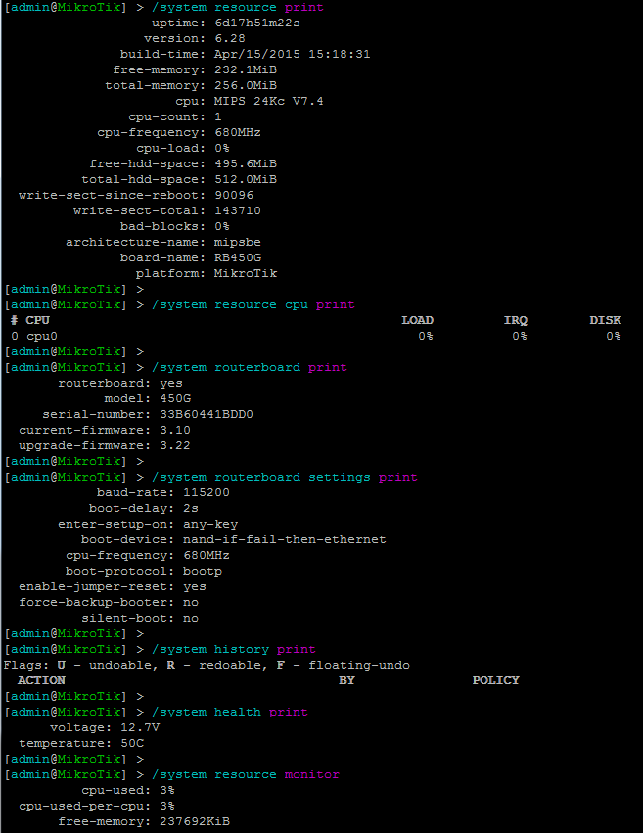Image resolution: width=643 pixels, height=833 pixels.
Task: Click the write-sect-total value 143710
Action: click(x=238, y=210)
